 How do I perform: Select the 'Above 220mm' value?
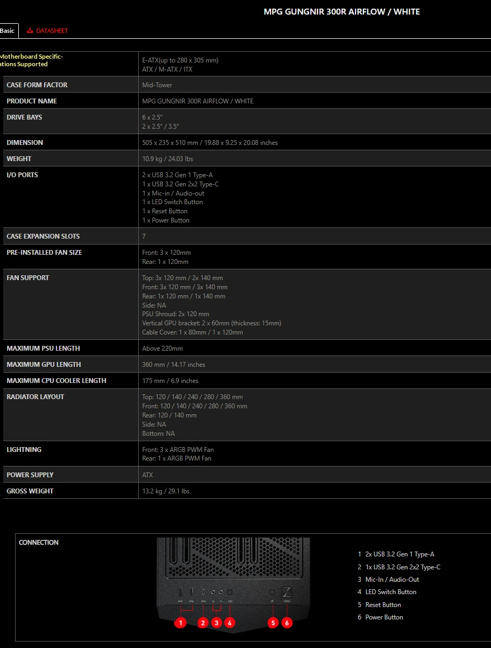tap(162, 349)
